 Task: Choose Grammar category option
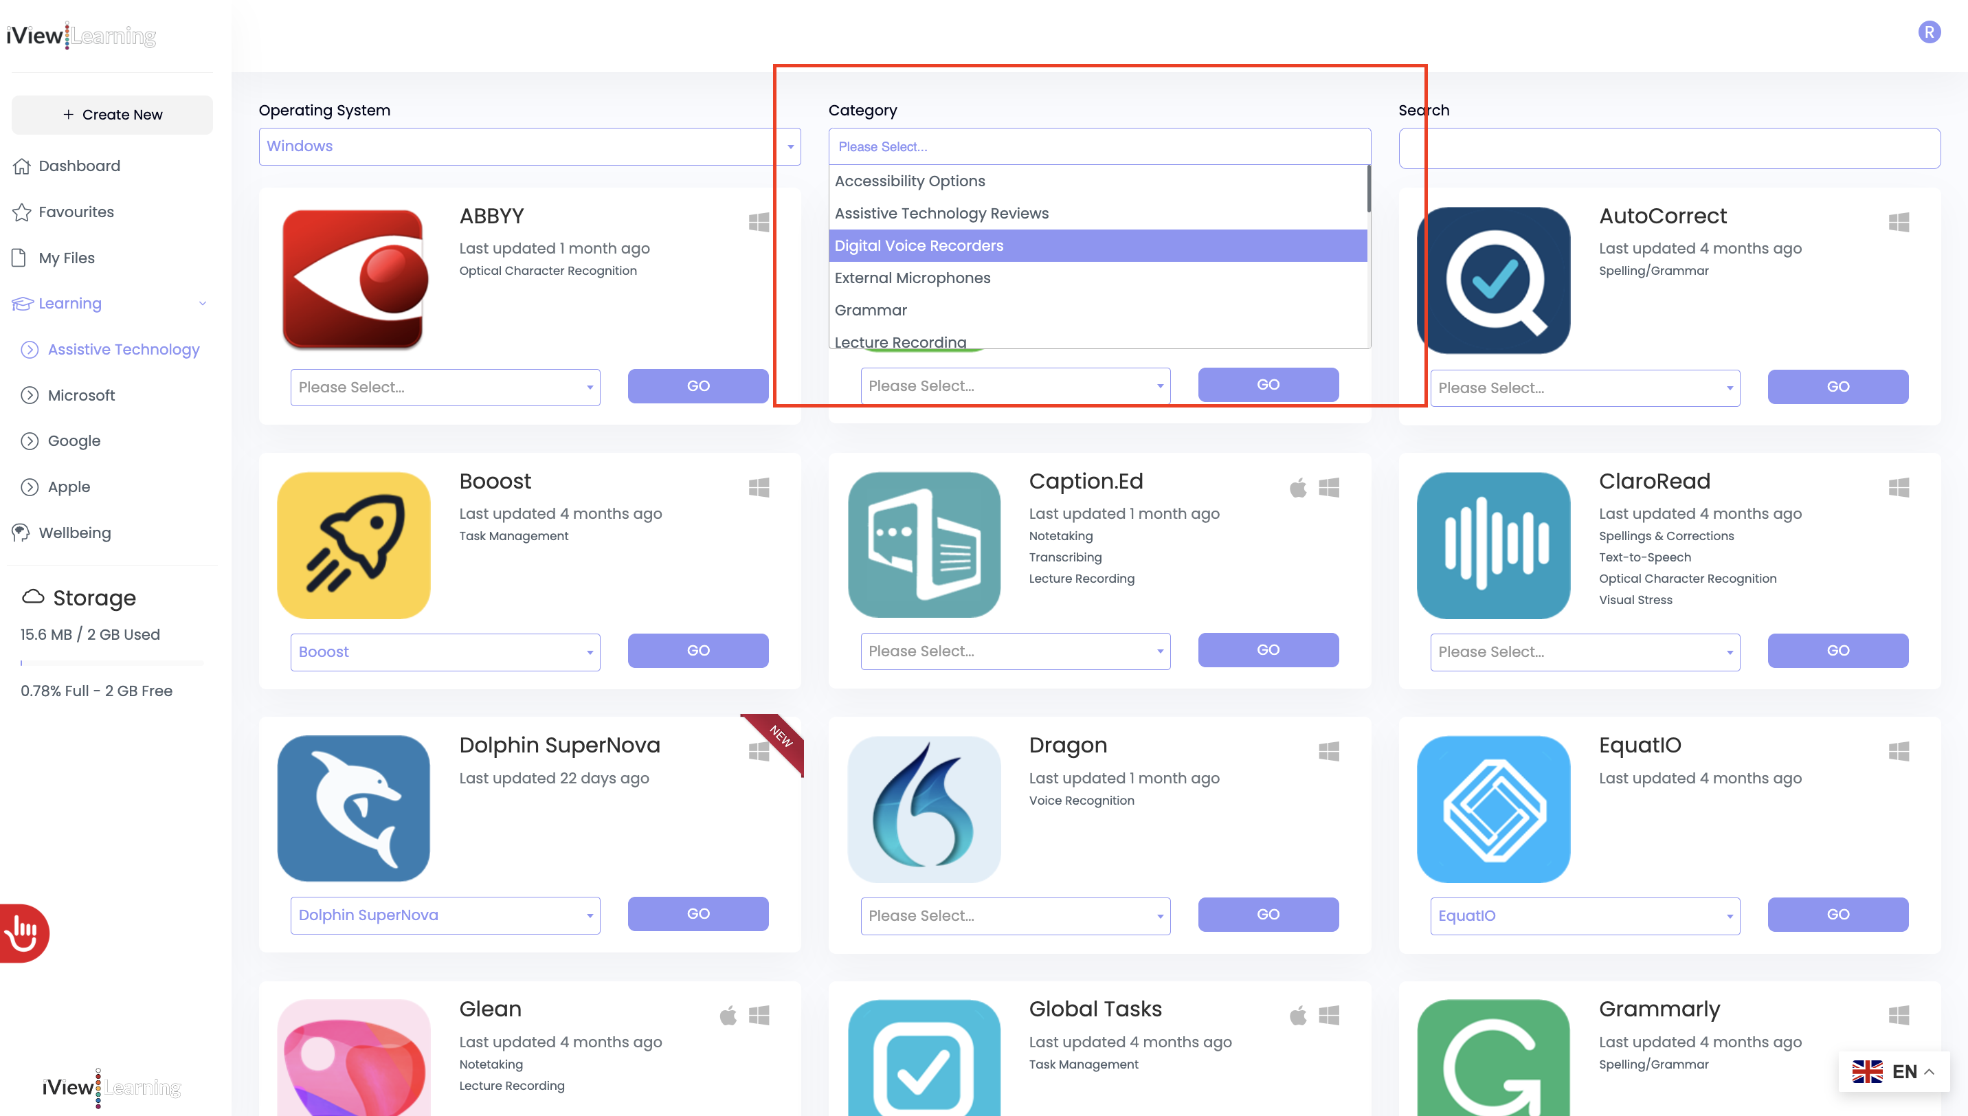pyautogui.click(x=1097, y=310)
